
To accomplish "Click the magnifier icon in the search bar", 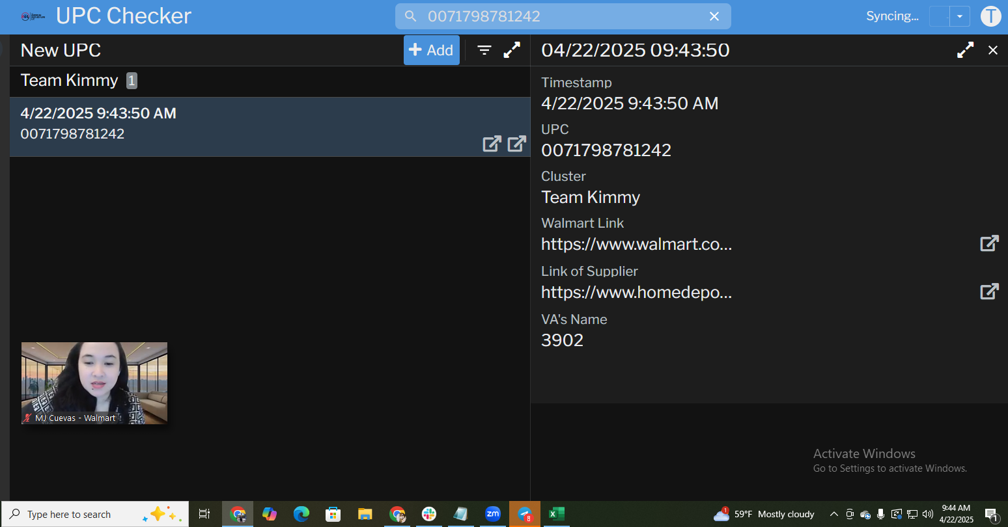I will (x=410, y=16).
